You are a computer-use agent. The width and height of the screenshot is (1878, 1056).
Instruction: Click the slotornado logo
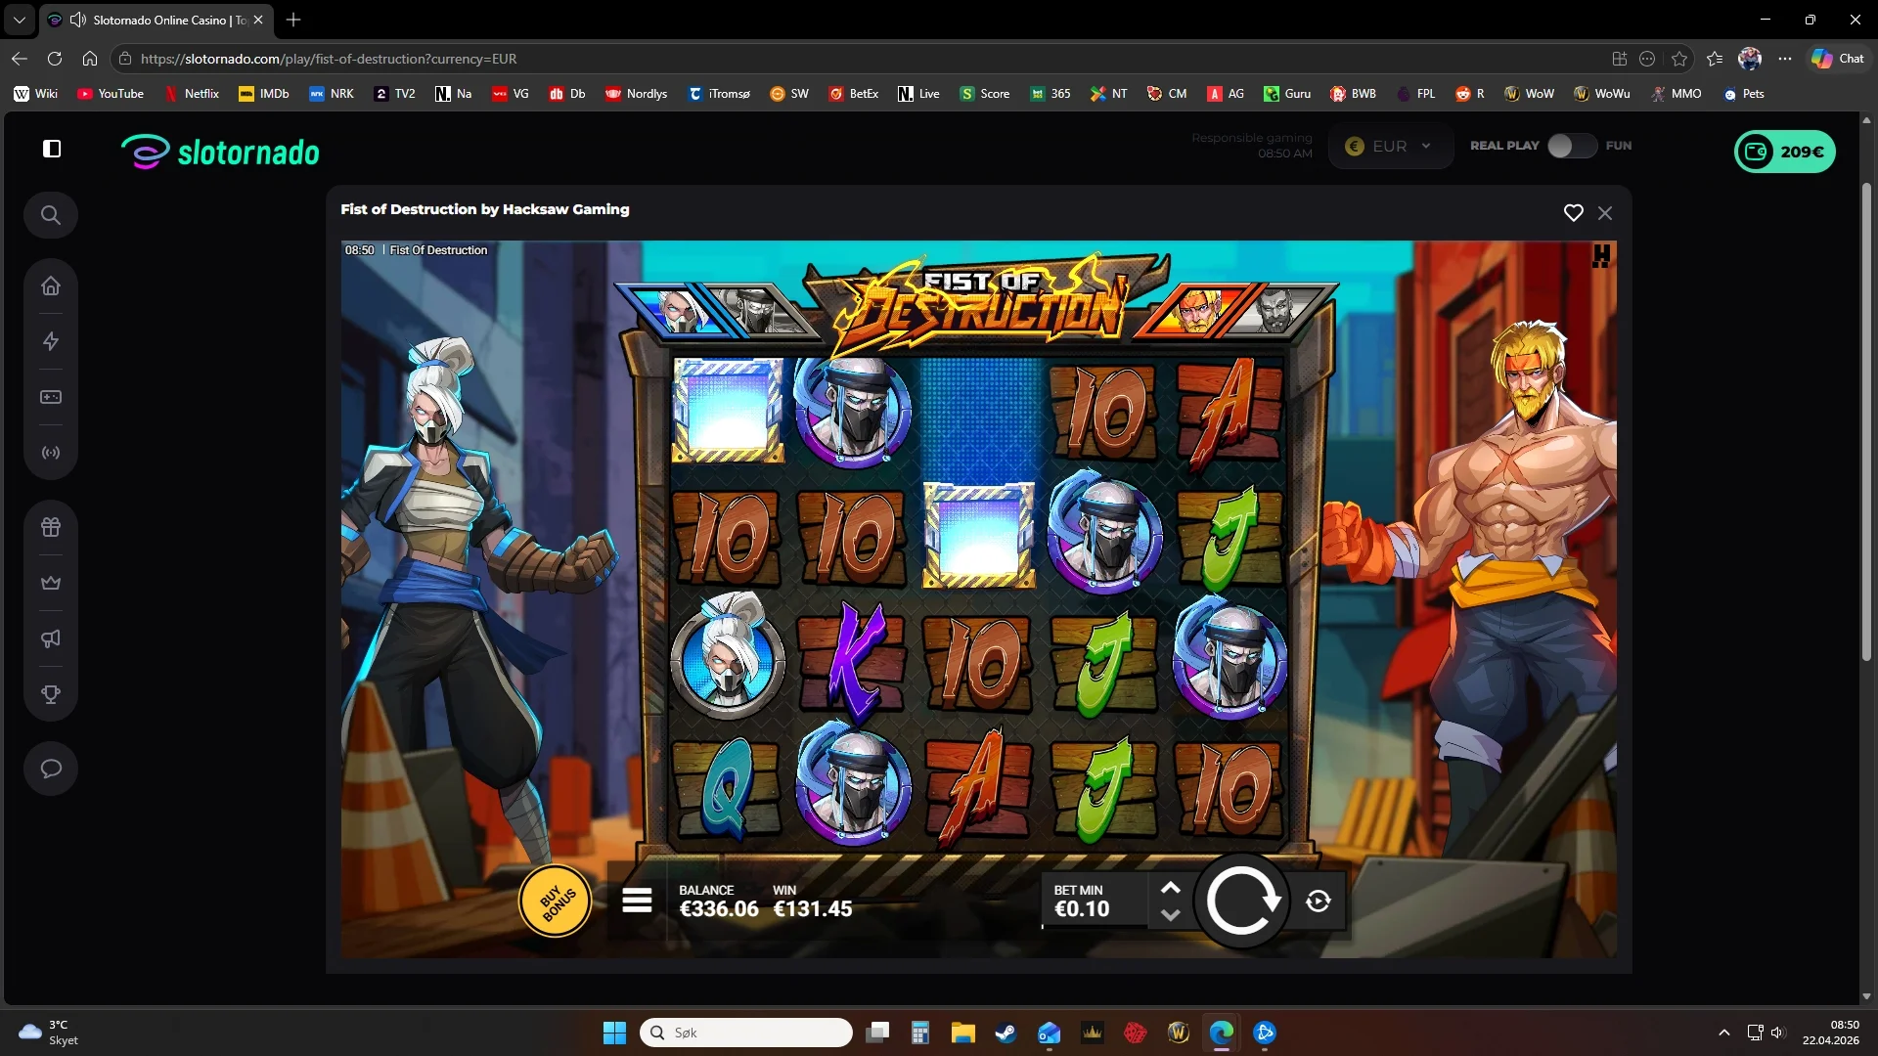220,152
